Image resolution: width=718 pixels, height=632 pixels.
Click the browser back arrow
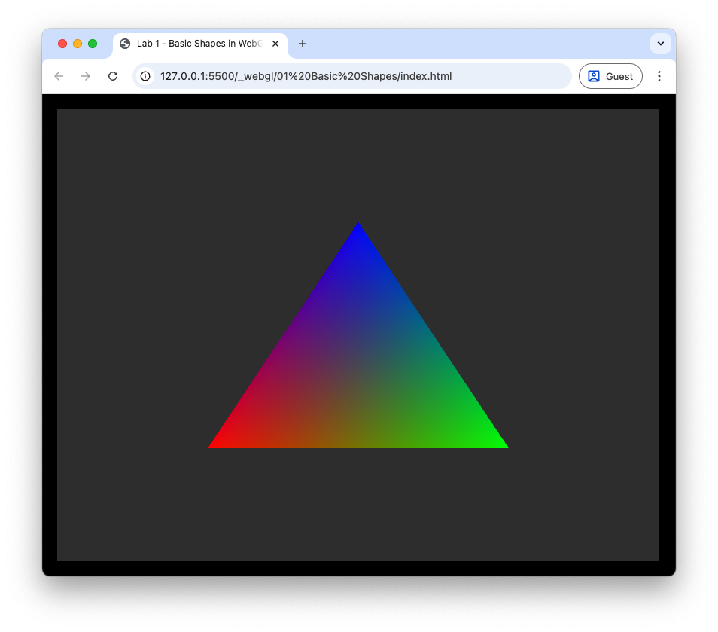click(x=59, y=76)
